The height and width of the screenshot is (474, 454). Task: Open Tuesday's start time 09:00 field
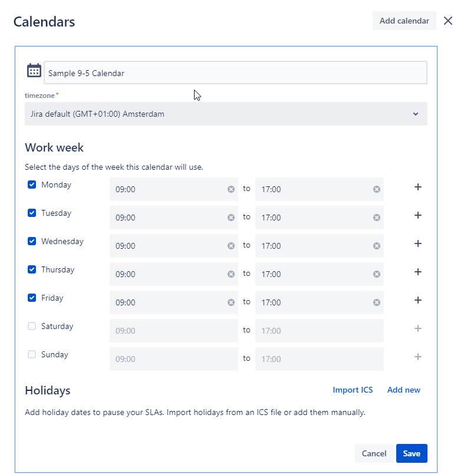173,218
